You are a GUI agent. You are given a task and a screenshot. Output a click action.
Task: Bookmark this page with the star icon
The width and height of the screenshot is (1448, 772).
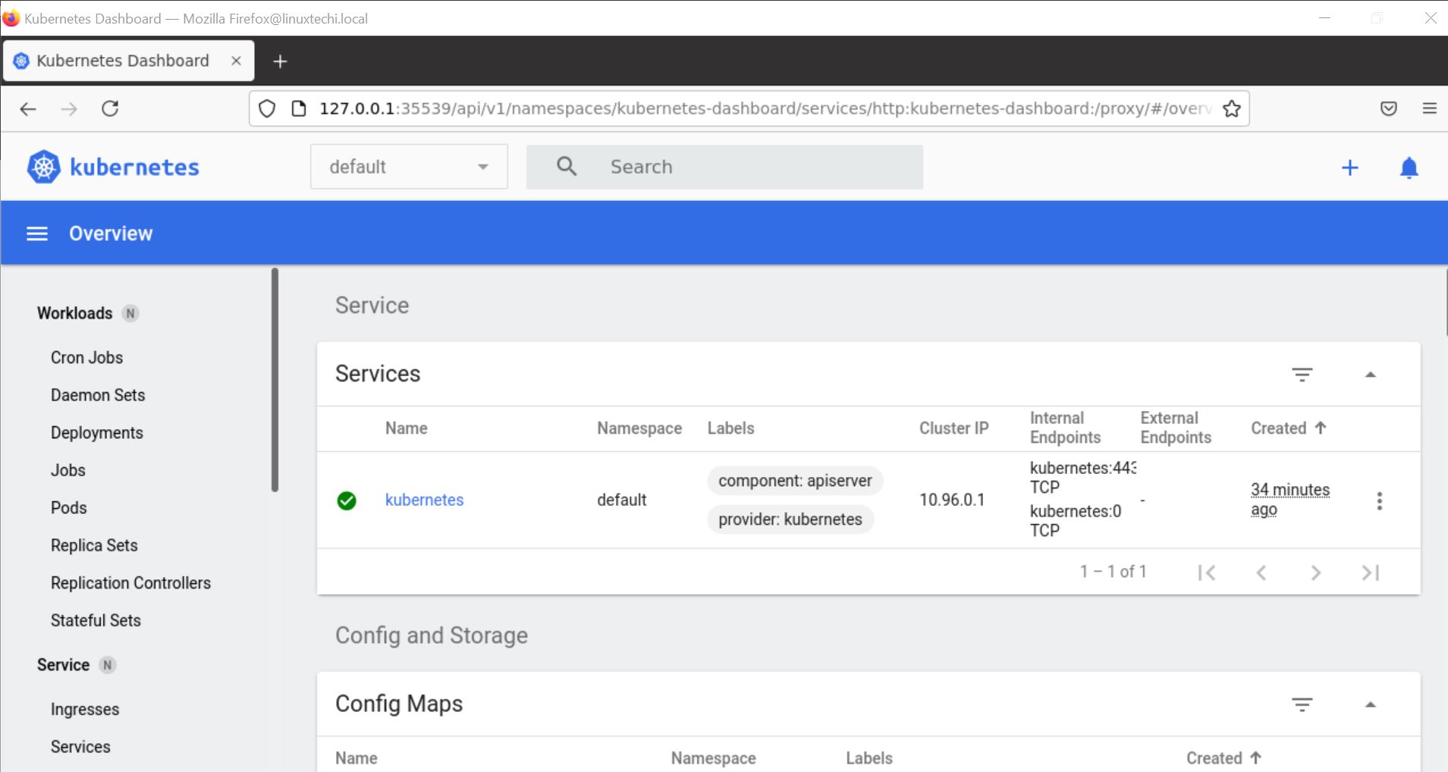[x=1232, y=108]
